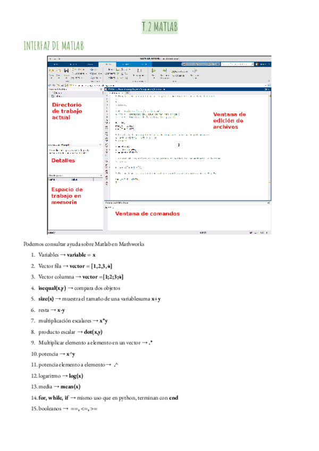319x451 pixels.
Task: Click the New file icon in toolstrip
Action: tap(51, 71)
